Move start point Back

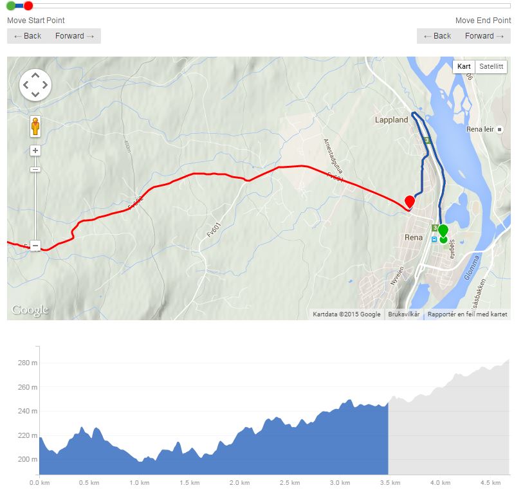point(28,36)
